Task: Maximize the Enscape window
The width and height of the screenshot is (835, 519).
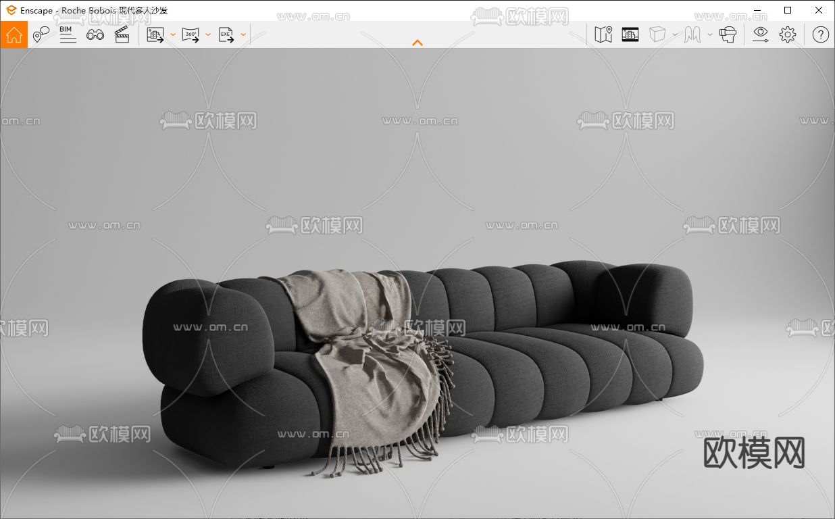Action: pos(788,10)
